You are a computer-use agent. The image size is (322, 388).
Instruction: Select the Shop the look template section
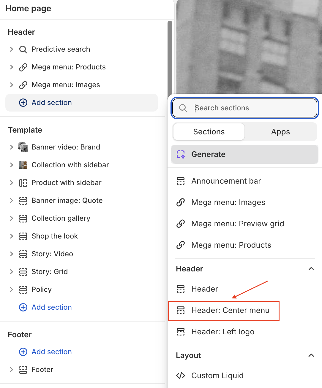click(55, 236)
